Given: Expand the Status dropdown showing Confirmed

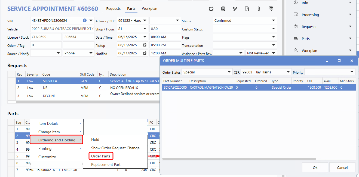Looking at the screenshot, I should click(245, 21).
